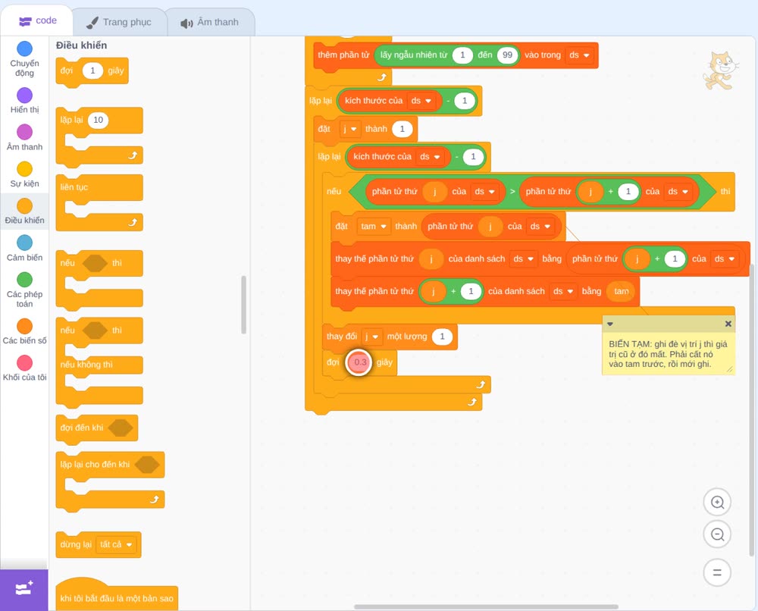Image resolution: width=758 pixels, height=611 pixels.
Task: Open the Chuyển động block category
Action: (x=24, y=59)
